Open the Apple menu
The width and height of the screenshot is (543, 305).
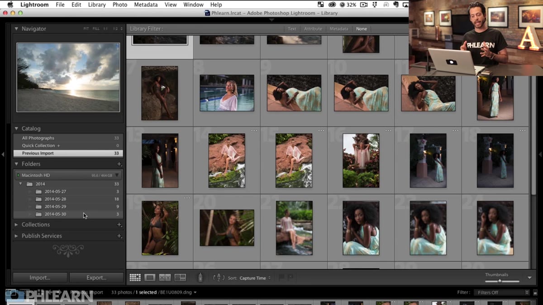pos(11,5)
